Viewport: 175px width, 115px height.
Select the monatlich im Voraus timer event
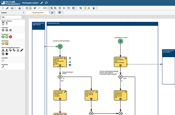(120, 41)
